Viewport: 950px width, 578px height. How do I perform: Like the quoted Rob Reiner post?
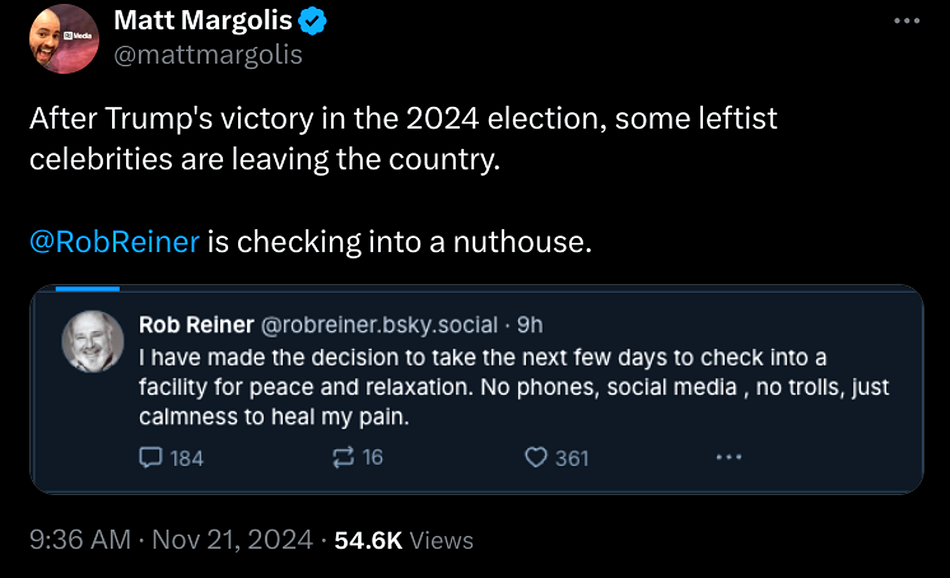pos(536,457)
